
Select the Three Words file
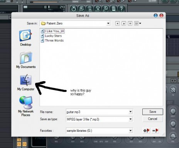(x=52, y=41)
